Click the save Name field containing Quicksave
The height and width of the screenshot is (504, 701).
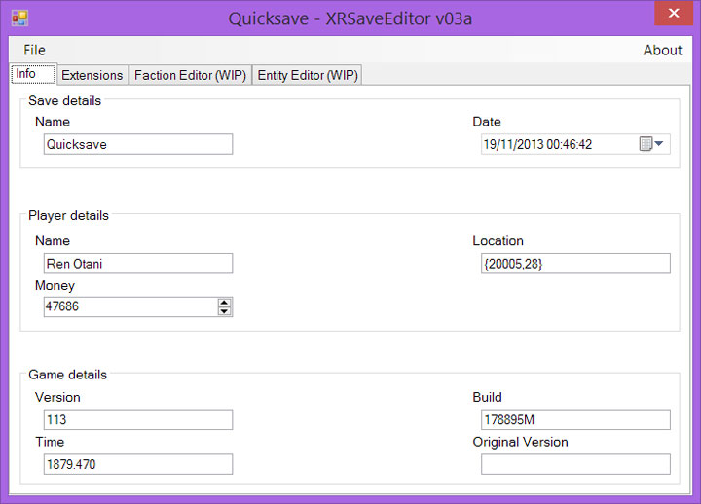(x=137, y=144)
